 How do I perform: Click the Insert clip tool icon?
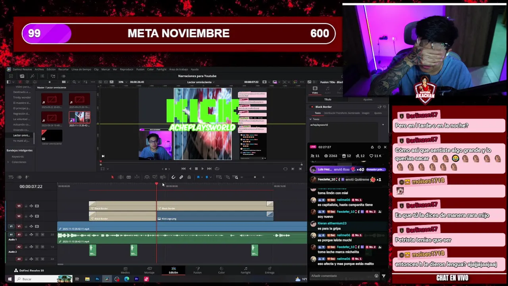click(147, 177)
